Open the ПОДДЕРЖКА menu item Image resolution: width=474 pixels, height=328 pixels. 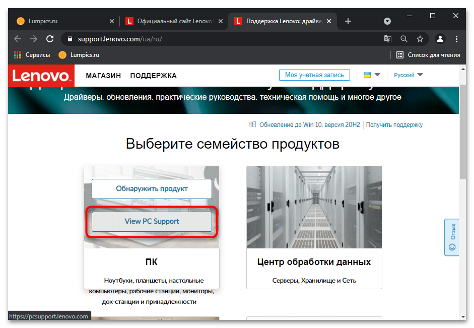[153, 76]
